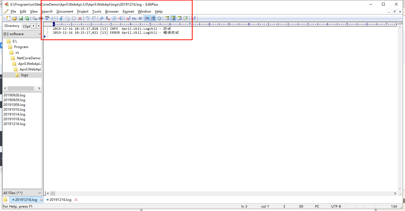Close the inactive 20191216.log tab
Screen dimensions: 405x211
pyautogui.click(x=76, y=199)
